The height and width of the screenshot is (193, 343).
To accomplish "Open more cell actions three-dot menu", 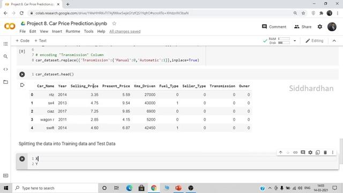I will pos(332,152).
